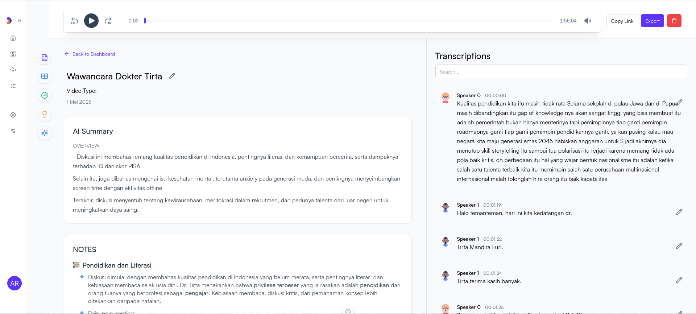Viewport: 696px width, 314px height.
Task: Delete recording with red trash button
Action: 674,21
